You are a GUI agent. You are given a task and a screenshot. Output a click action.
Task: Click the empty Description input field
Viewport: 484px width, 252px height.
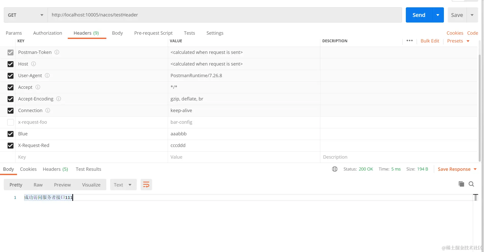click(x=398, y=157)
